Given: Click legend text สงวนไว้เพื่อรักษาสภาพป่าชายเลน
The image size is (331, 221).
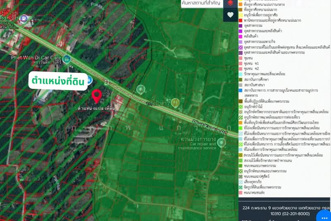Looking at the screenshot, I should (x=268, y=160).
